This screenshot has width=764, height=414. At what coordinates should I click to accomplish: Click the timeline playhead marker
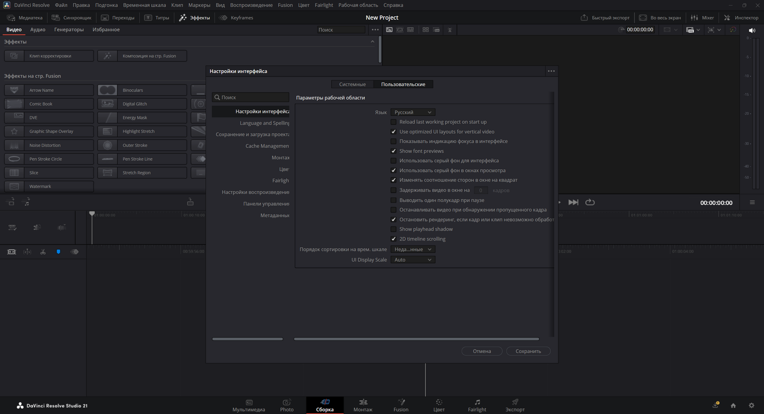pyautogui.click(x=92, y=213)
